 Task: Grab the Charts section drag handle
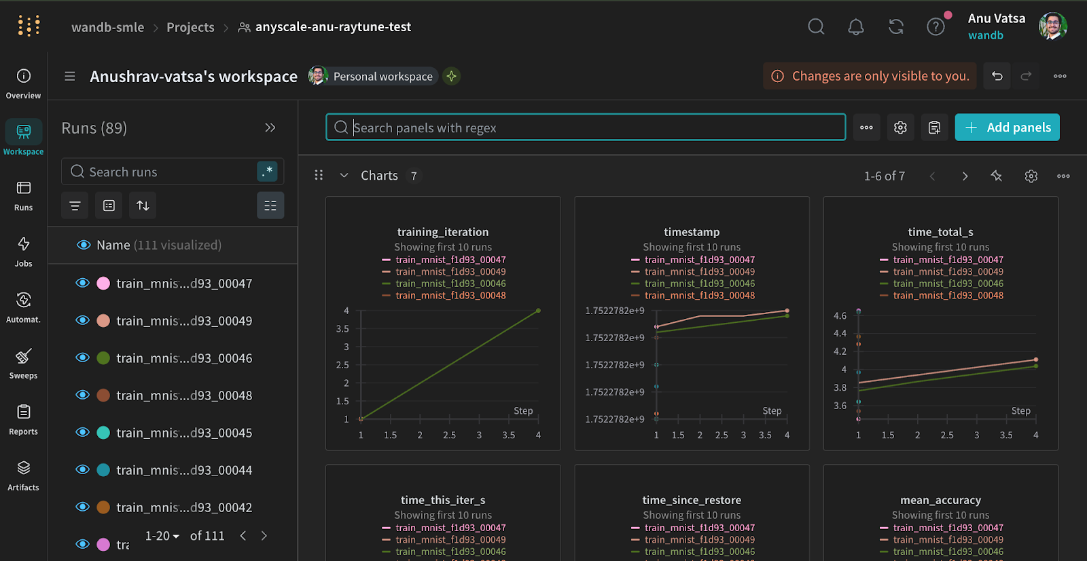[x=319, y=176]
